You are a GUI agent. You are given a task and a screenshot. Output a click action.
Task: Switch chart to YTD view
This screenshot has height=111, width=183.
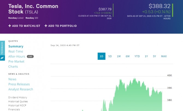pos(137,56)
